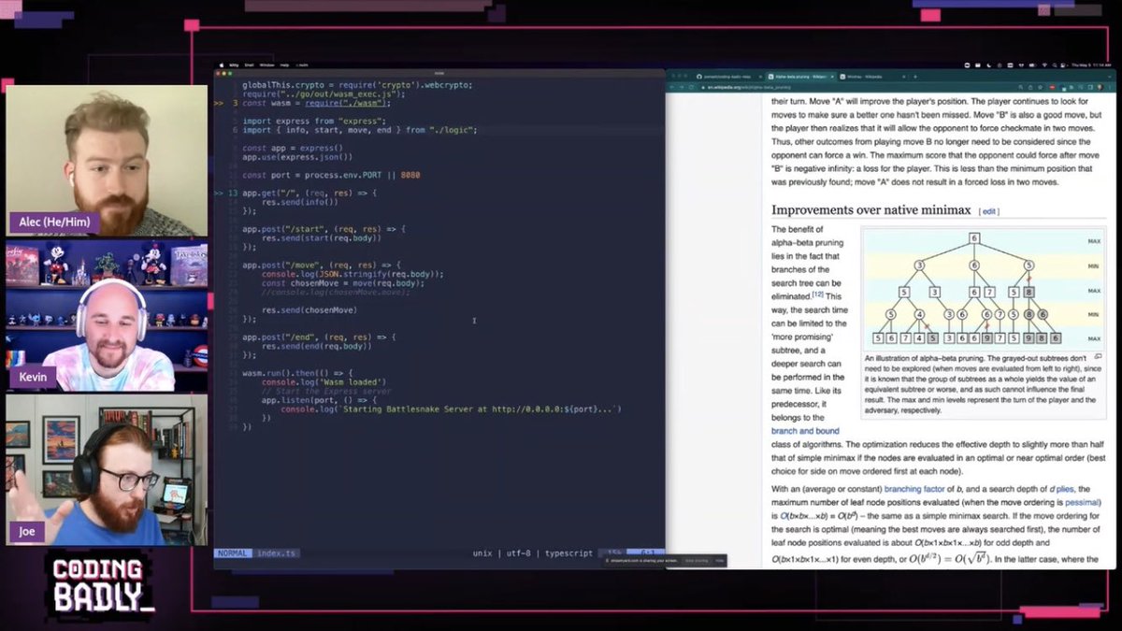The width and height of the screenshot is (1122, 631).
Task: Click 'typescript' filetype in the status line
Action: (568, 553)
